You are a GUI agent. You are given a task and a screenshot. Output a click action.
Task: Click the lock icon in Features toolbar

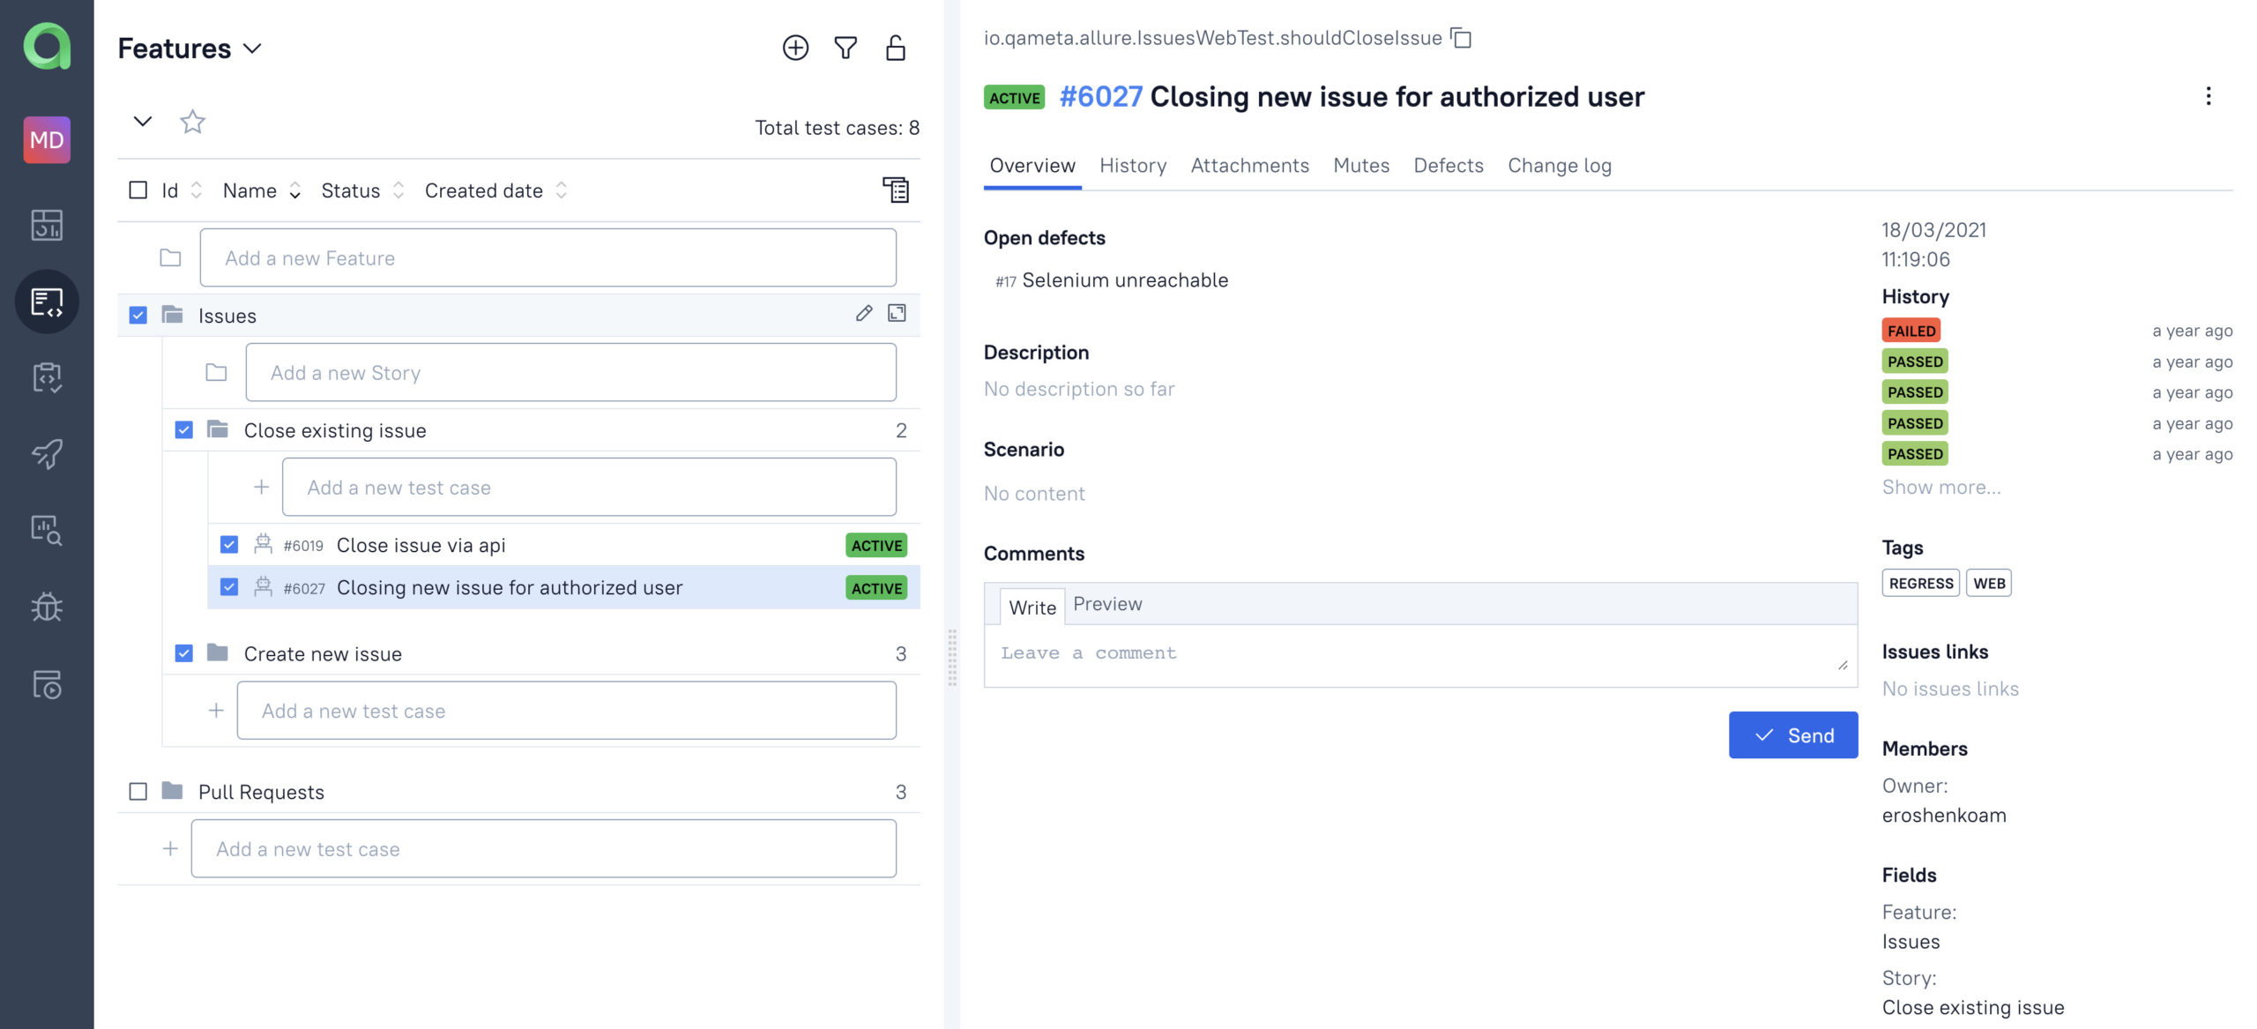coord(896,48)
